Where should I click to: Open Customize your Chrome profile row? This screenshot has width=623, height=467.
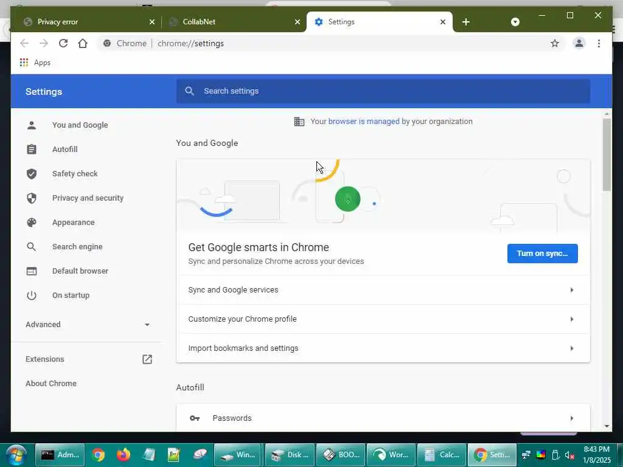(x=383, y=319)
